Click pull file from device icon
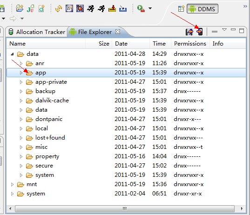 point(189,32)
